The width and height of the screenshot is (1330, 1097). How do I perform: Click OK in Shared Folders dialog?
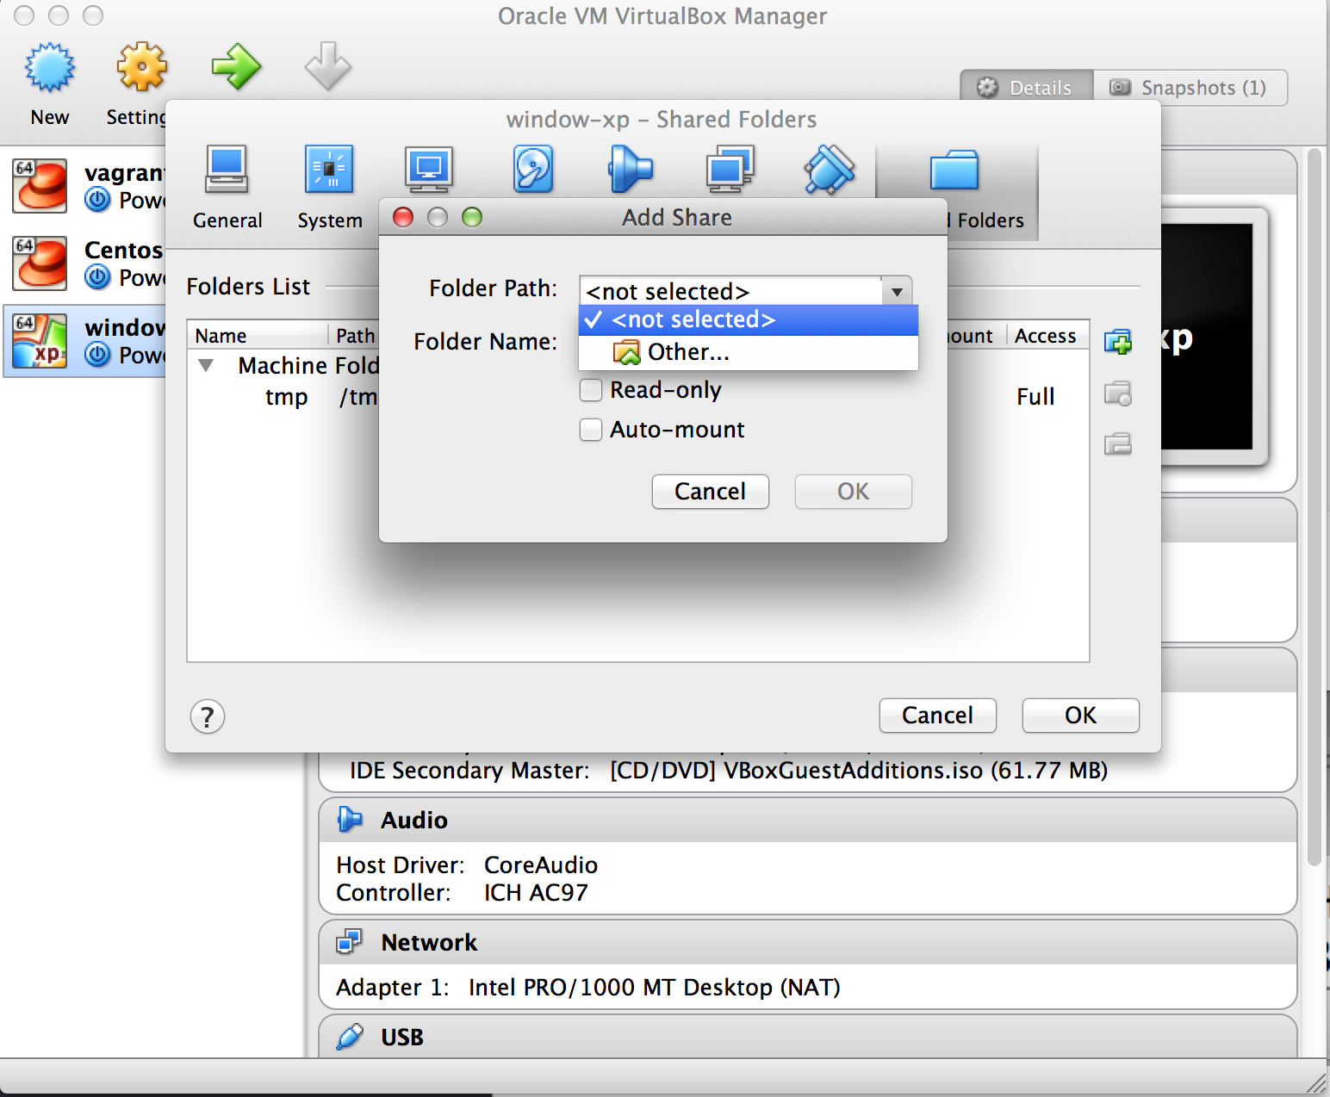[1081, 716]
